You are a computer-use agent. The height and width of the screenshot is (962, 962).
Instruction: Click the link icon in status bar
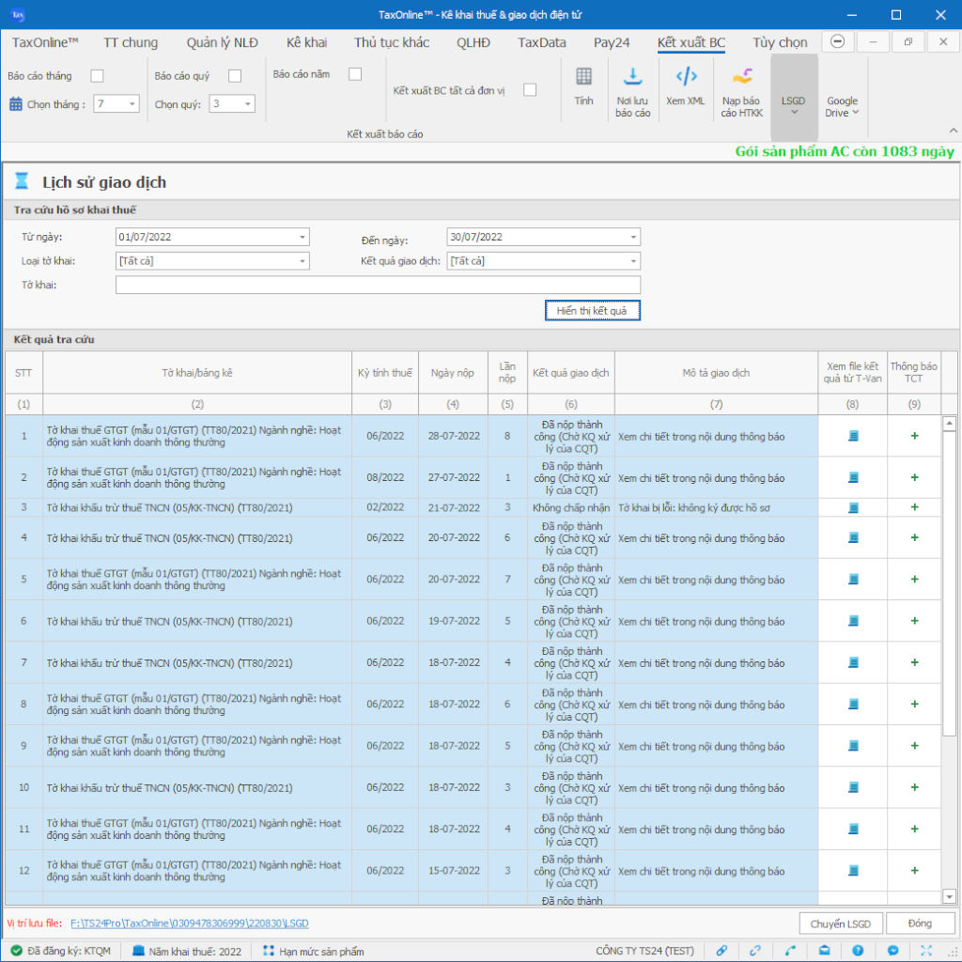pyautogui.click(x=721, y=951)
